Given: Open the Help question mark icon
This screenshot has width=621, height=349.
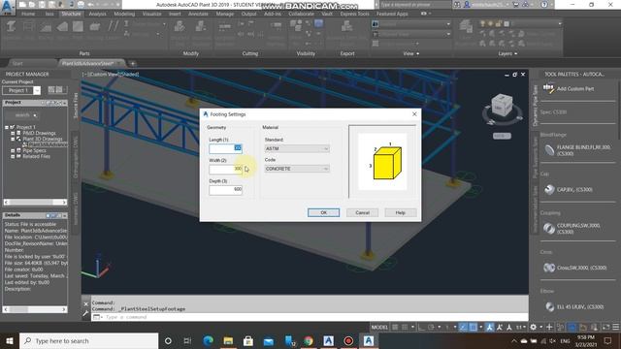Looking at the screenshot, I should tap(544, 5).
